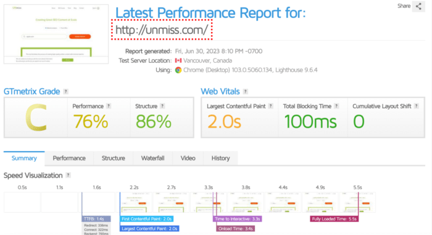
Task: Click the Chrome browser icon
Action: [178, 70]
